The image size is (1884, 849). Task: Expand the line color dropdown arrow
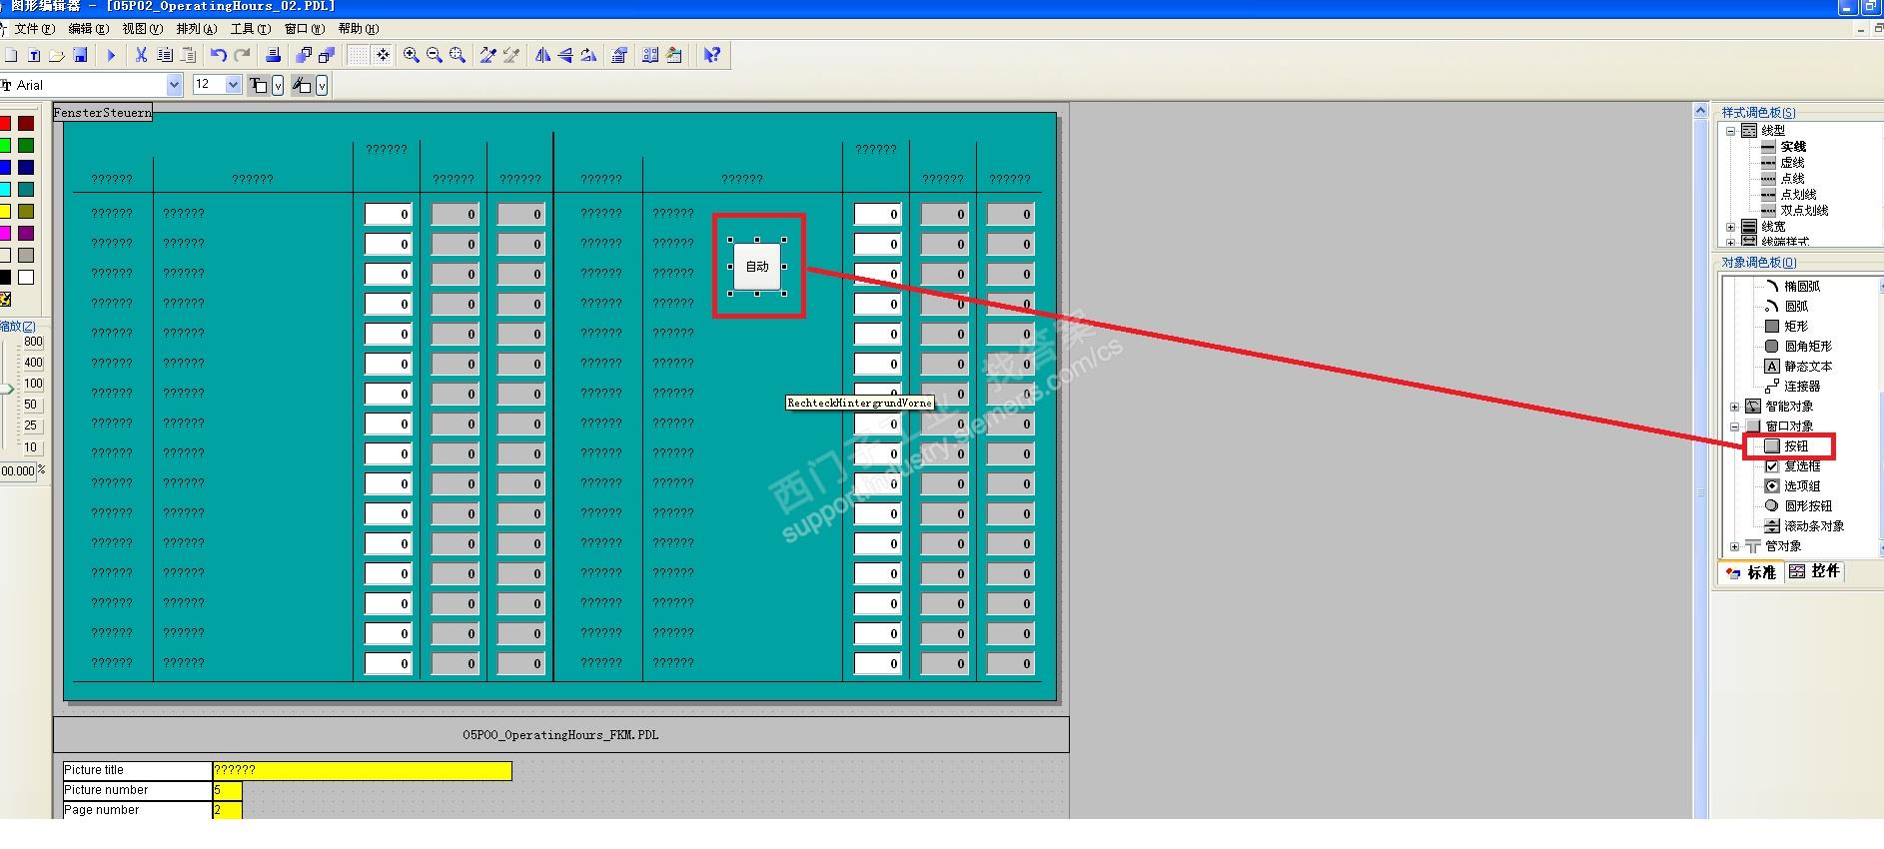coord(322,86)
